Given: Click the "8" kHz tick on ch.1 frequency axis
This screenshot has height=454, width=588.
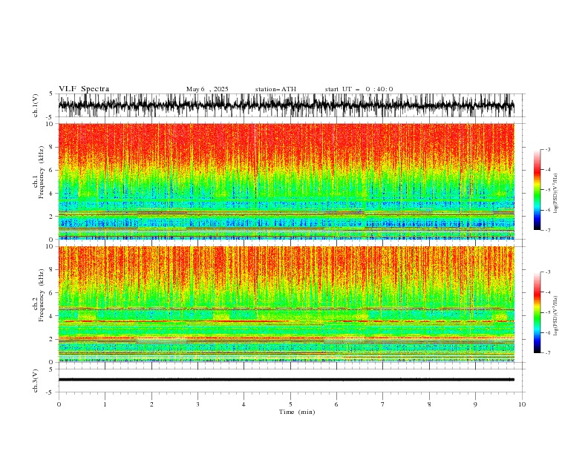Looking at the screenshot, I should click(x=52, y=147).
